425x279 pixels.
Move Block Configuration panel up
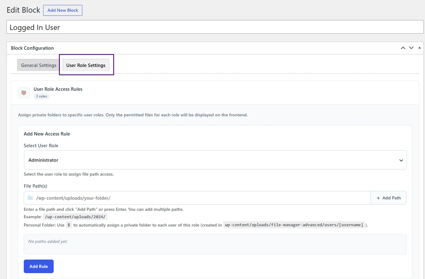click(x=403, y=48)
